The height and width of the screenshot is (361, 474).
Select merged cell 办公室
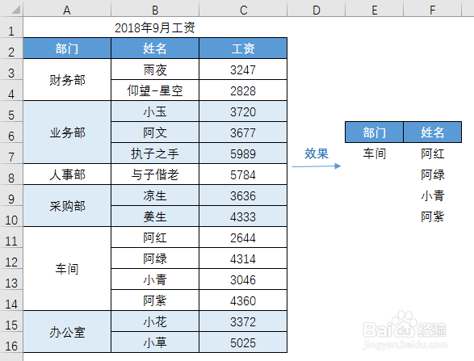[67, 332]
